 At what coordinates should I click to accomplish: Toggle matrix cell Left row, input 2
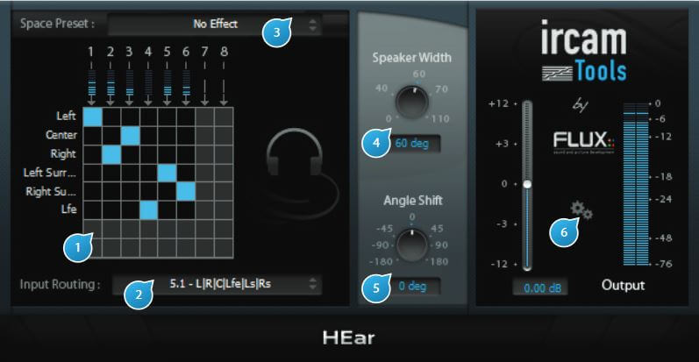(x=111, y=117)
